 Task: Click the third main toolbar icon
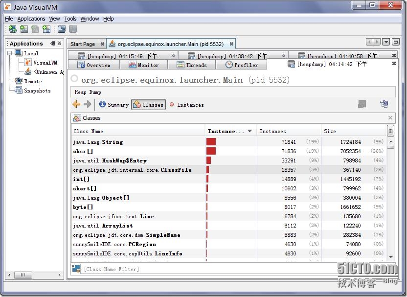click(x=35, y=29)
